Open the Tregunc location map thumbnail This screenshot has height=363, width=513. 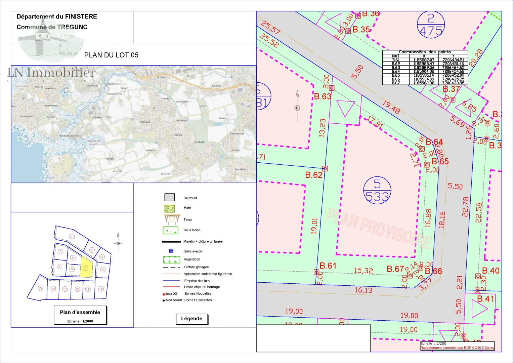pos(133,124)
